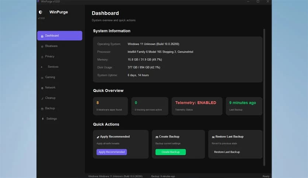Click the Backup: 9 minutes ago status text
The image size is (308, 178).
click(x=163, y=177)
